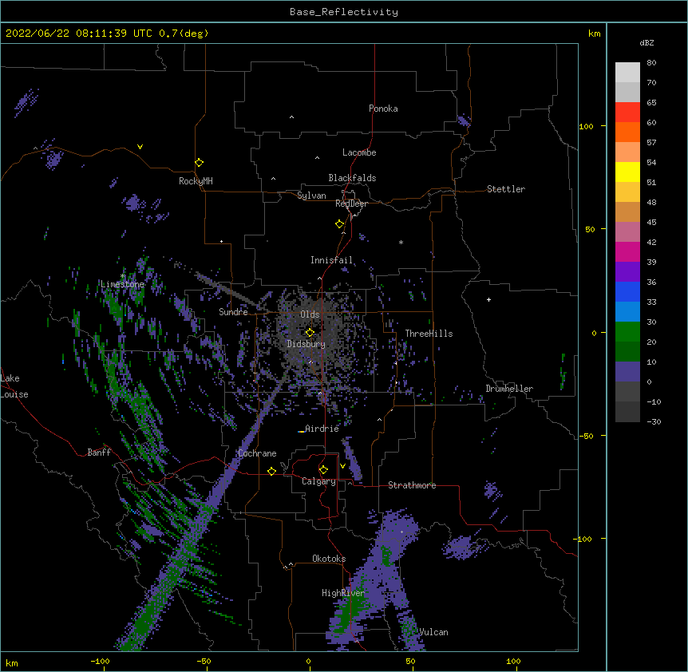Click the white asterisk marker east of Innisfail
The height and width of the screenshot is (672, 688).
point(401,242)
